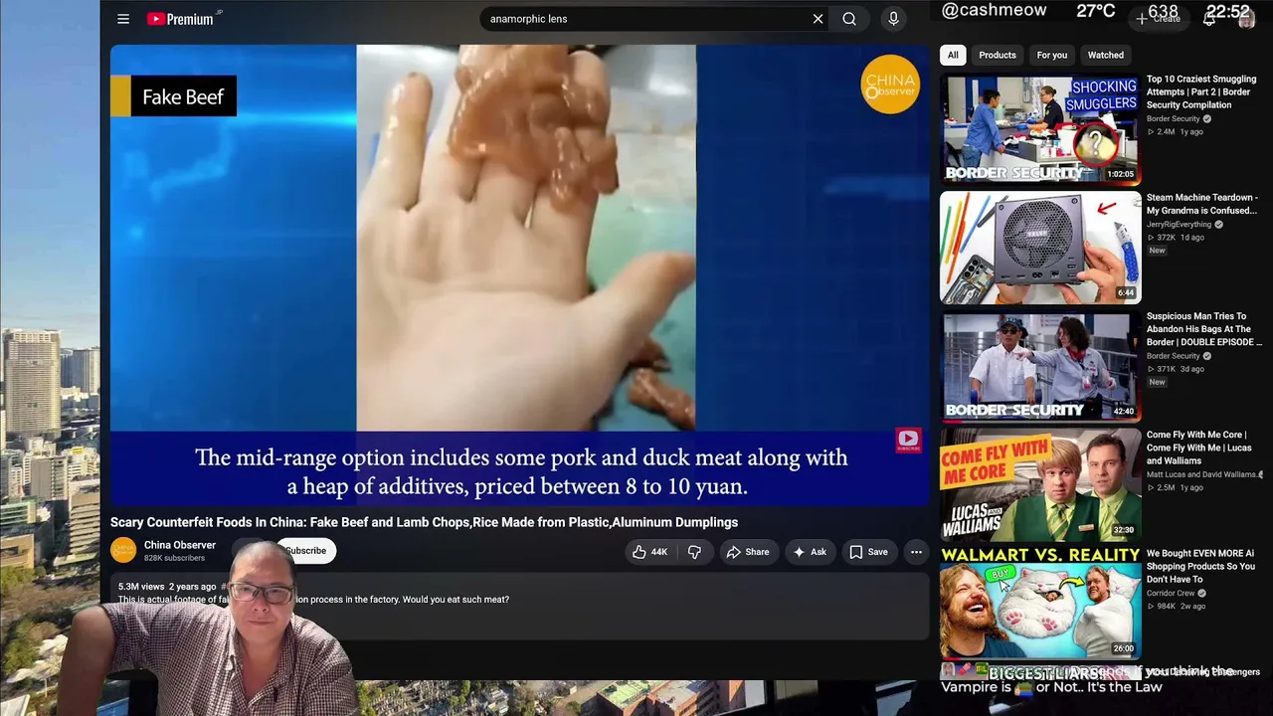Screen dimensions: 1273x716
Task: Select the Watched filter chip
Action: click(x=1106, y=56)
